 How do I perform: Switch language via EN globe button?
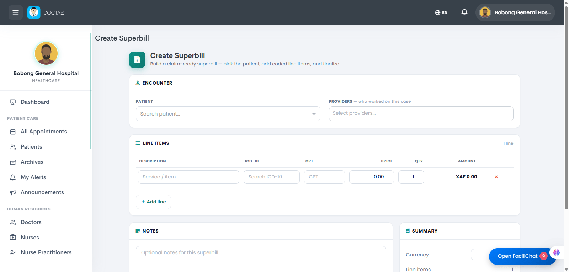tap(441, 12)
